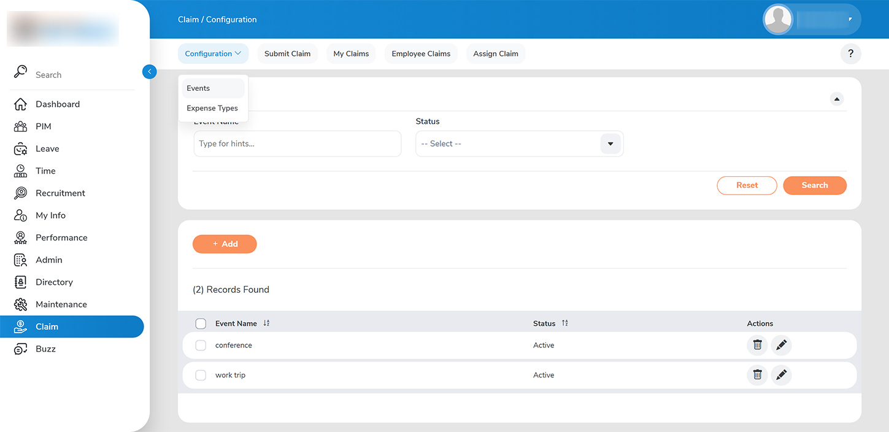Sort by Event Name column icon
Viewport: 889px width, 432px height.
pos(266,323)
